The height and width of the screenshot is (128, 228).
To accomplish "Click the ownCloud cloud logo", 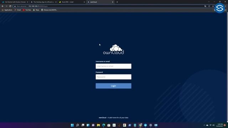I will click(113, 49).
